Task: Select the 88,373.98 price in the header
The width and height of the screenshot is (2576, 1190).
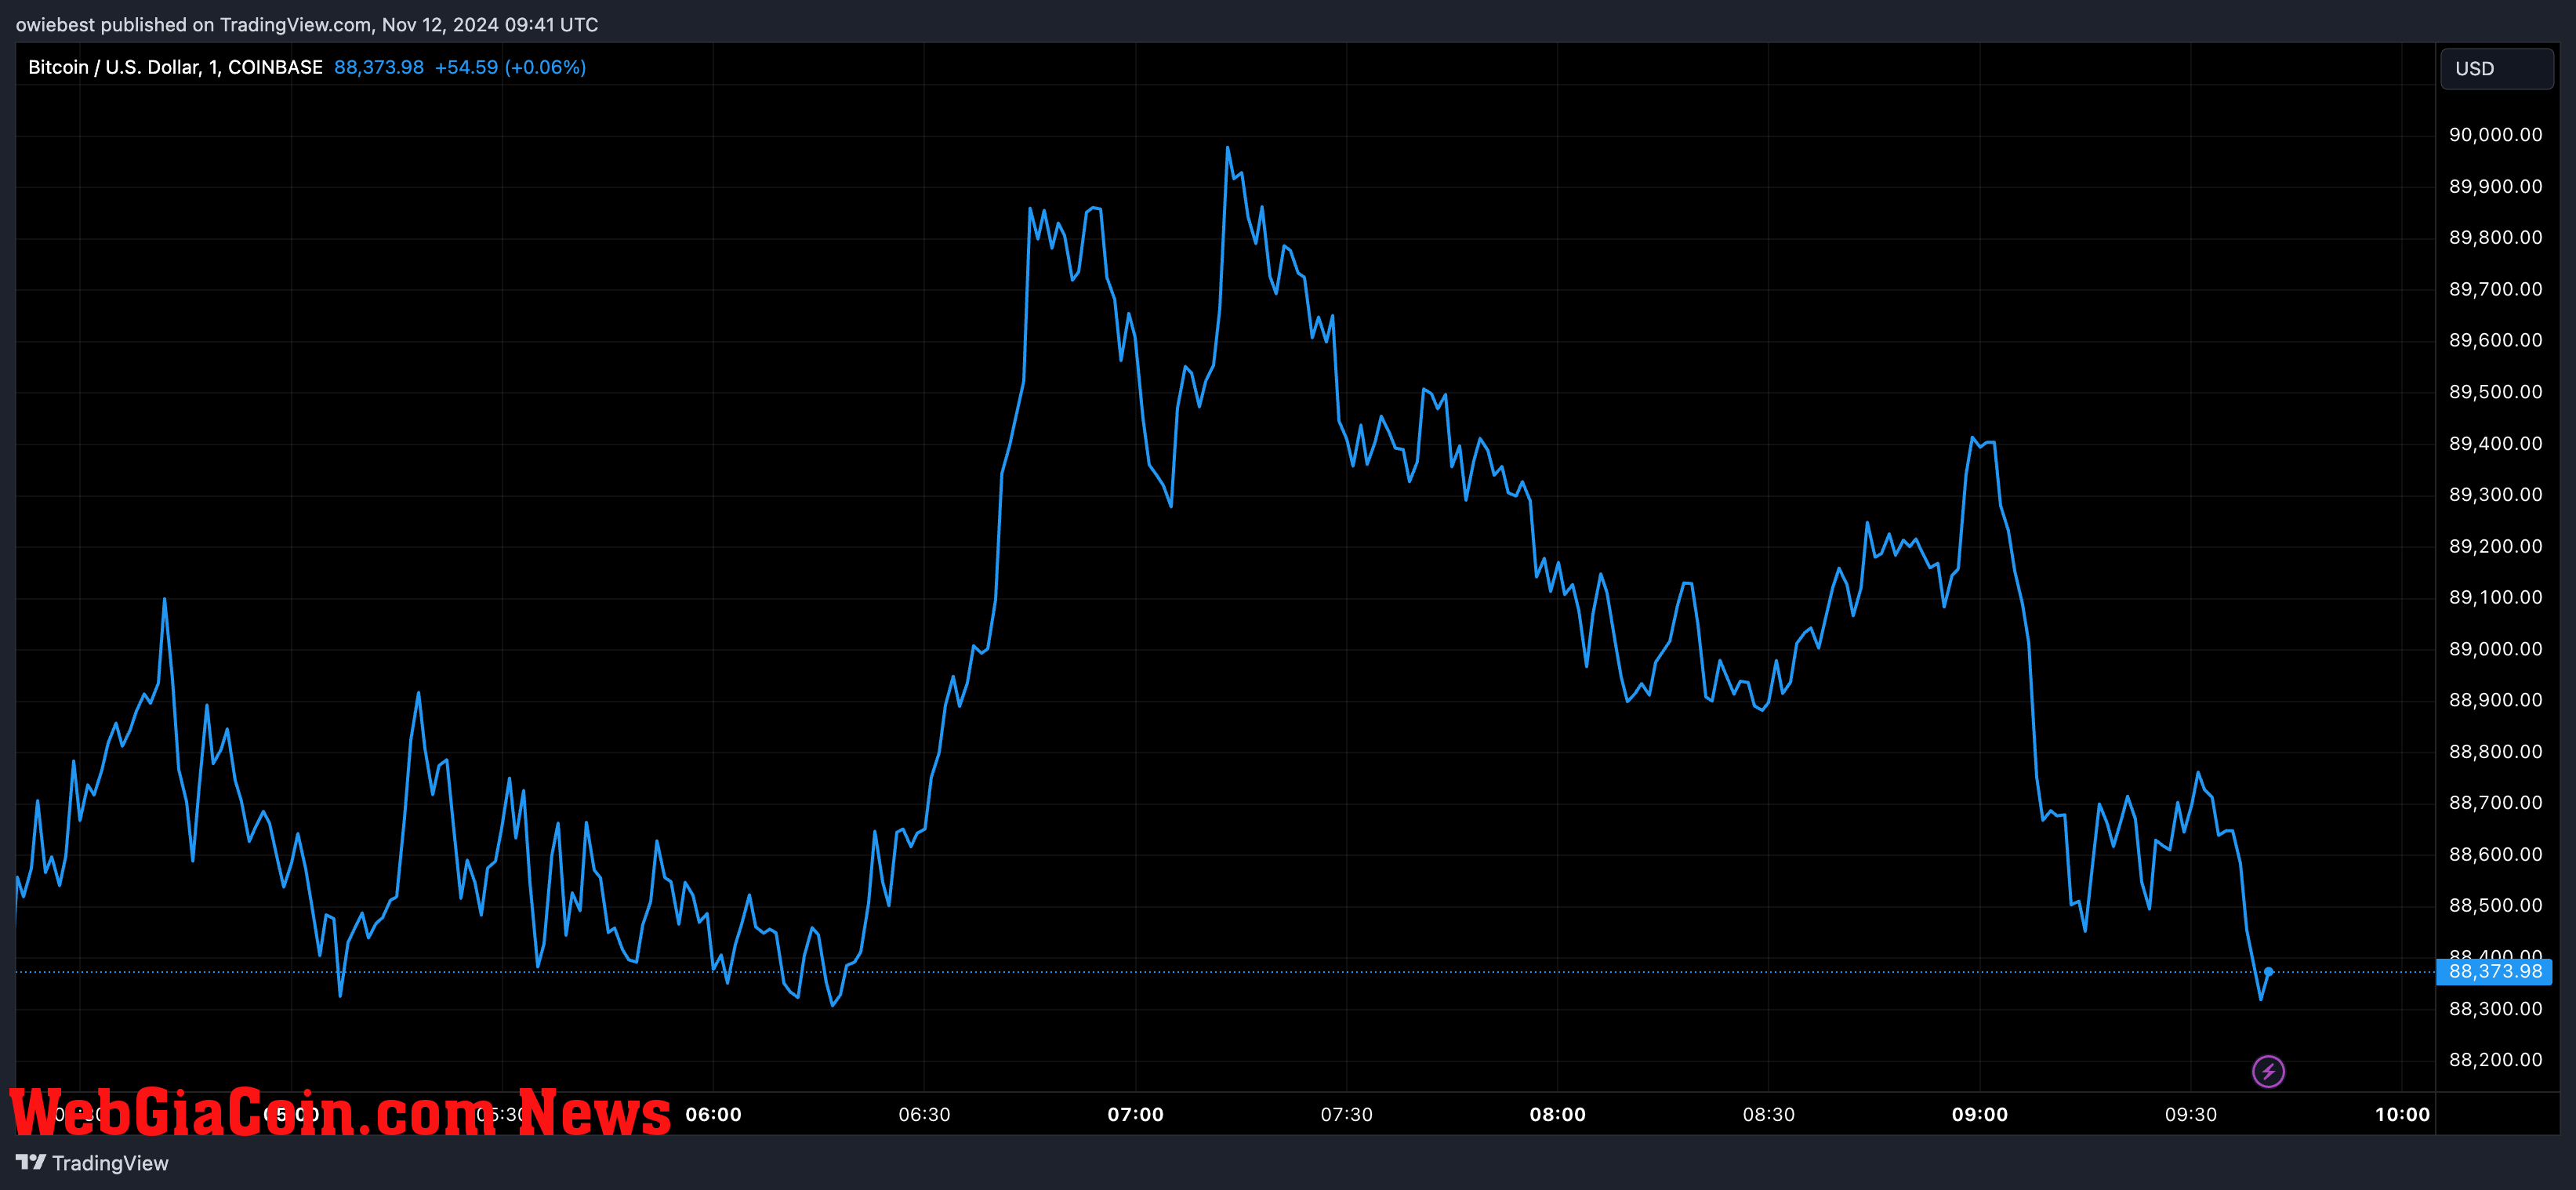Action: pyautogui.click(x=379, y=67)
